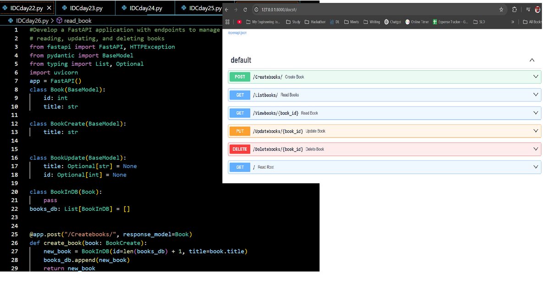Click the POST method badge for Createbooks
Viewport: 550px width, 299px height.
tap(240, 77)
